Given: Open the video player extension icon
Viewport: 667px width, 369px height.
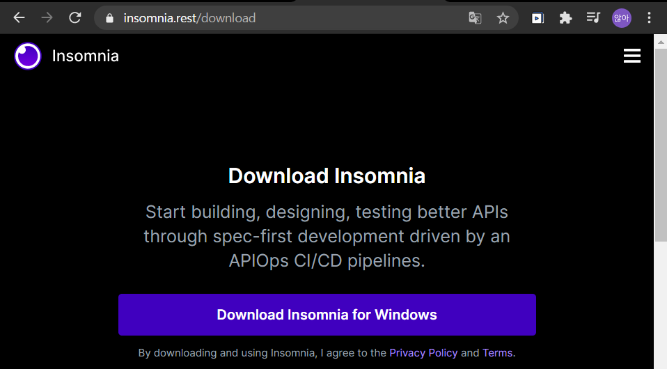Looking at the screenshot, I should [537, 18].
